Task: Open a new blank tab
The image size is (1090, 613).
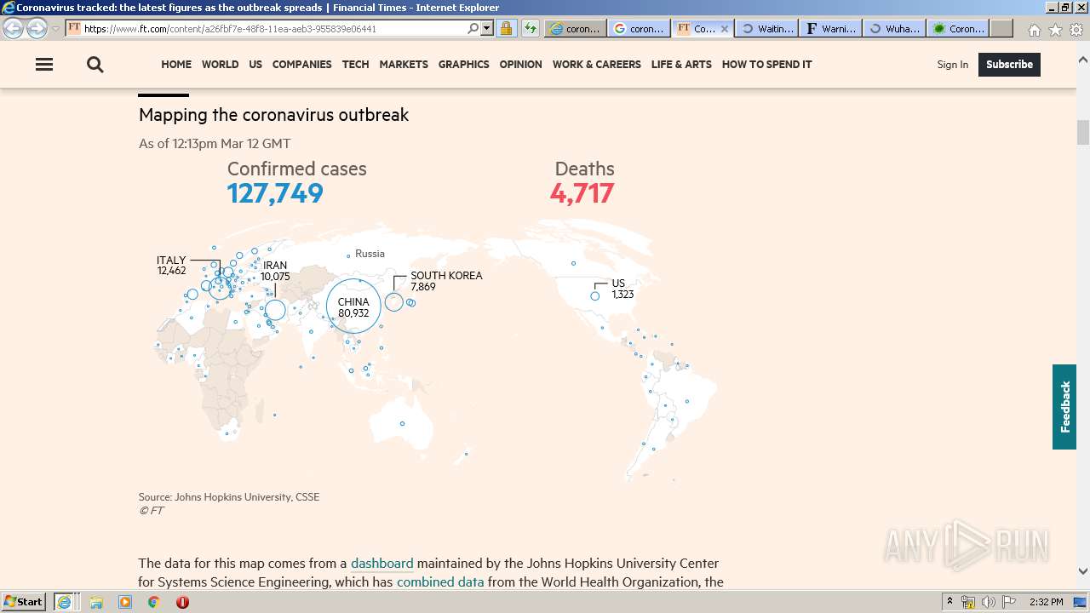Action: 1001,28
